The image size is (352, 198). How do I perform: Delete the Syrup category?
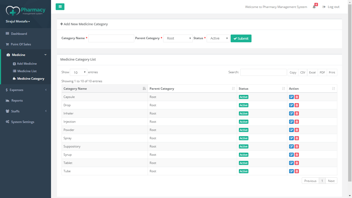(x=297, y=155)
